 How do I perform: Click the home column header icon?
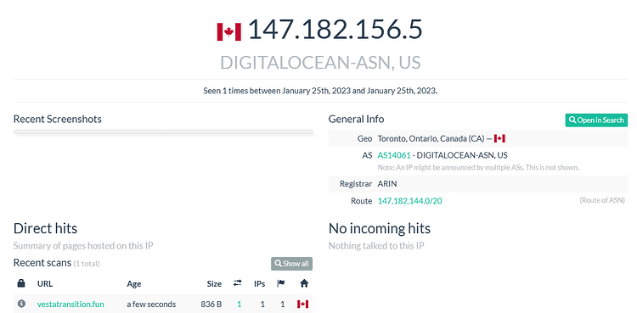click(x=304, y=283)
